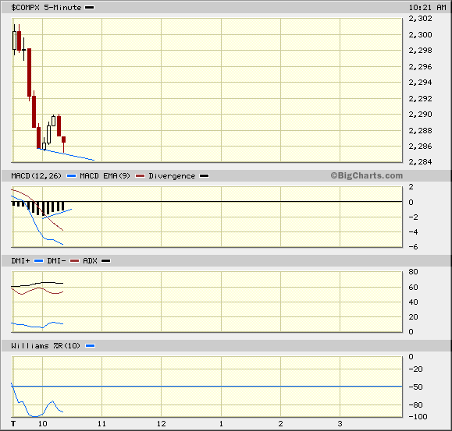Click the 10:21 AM timestamp
This screenshot has width=452, height=431.
pos(428,8)
